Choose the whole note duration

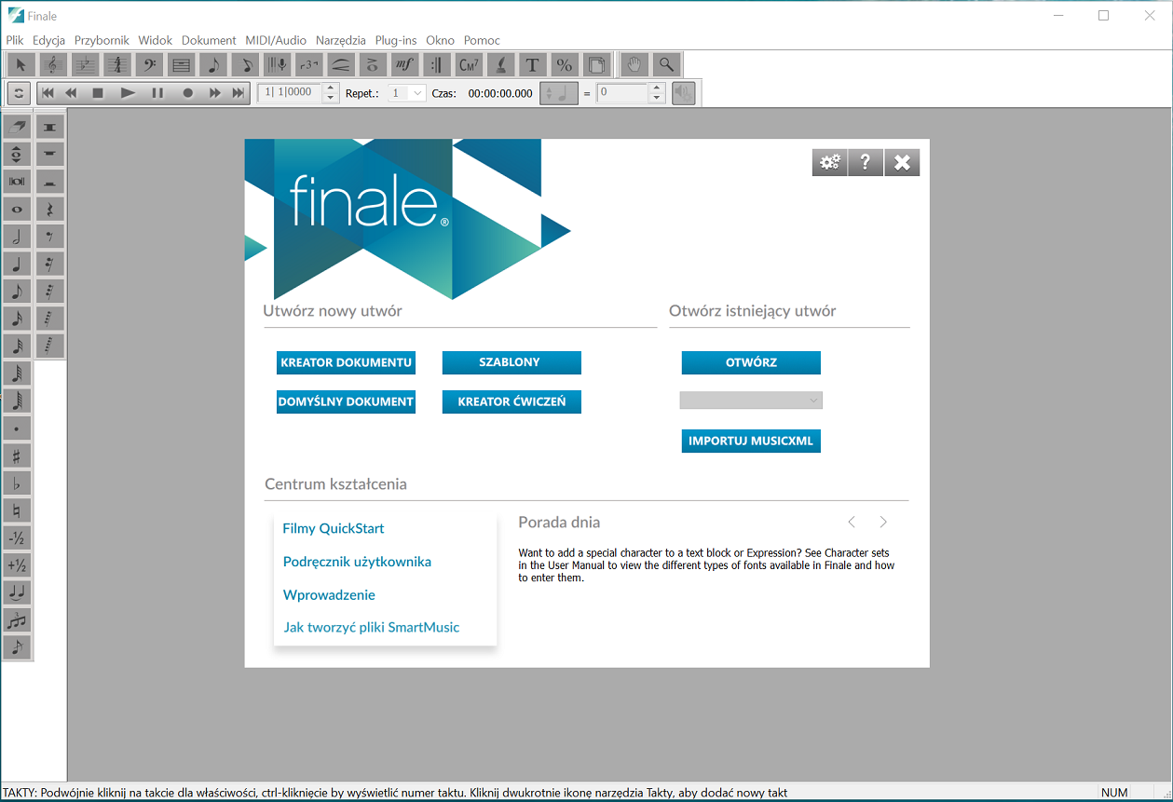(x=18, y=209)
